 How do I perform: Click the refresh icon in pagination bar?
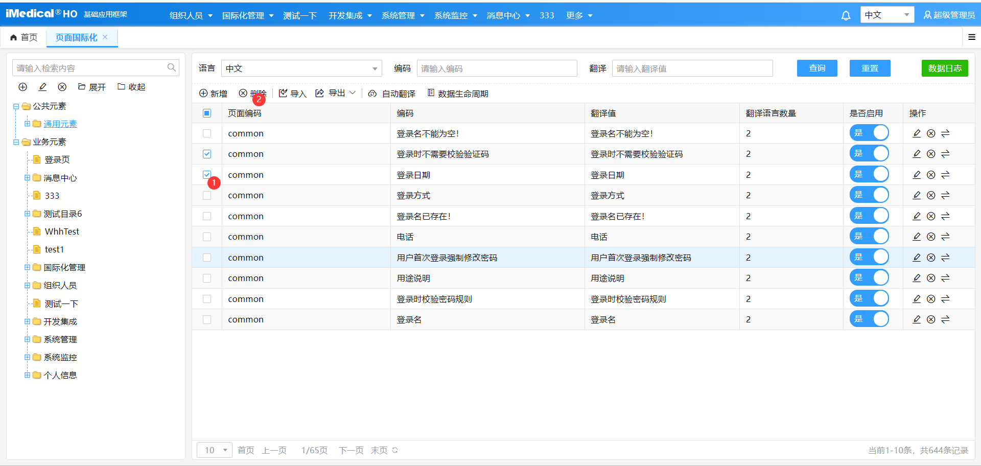(x=395, y=450)
